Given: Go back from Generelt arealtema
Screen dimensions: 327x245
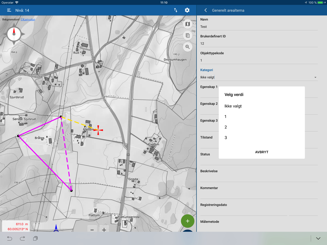Looking at the screenshot, I should (205, 10).
